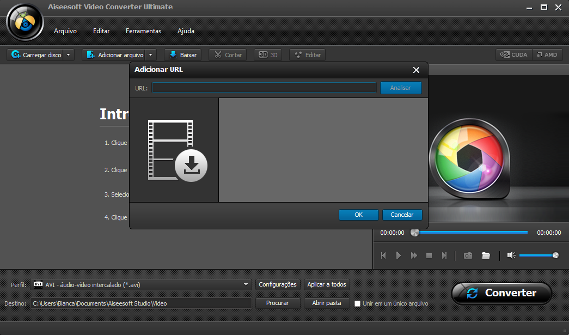Open the Arquivo menu
The image size is (569, 335).
[x=65, y=31]
